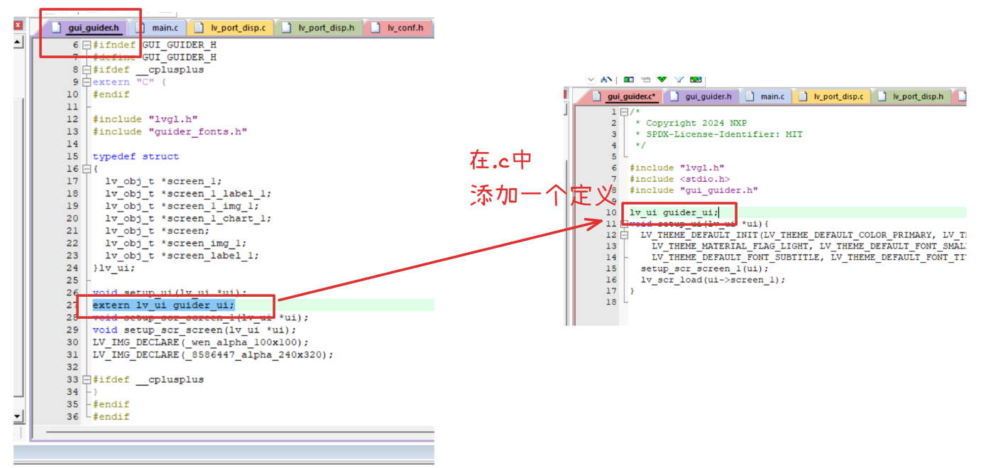
Task: Click line number 10 in right editor
Action: click(x=610, y=212)
